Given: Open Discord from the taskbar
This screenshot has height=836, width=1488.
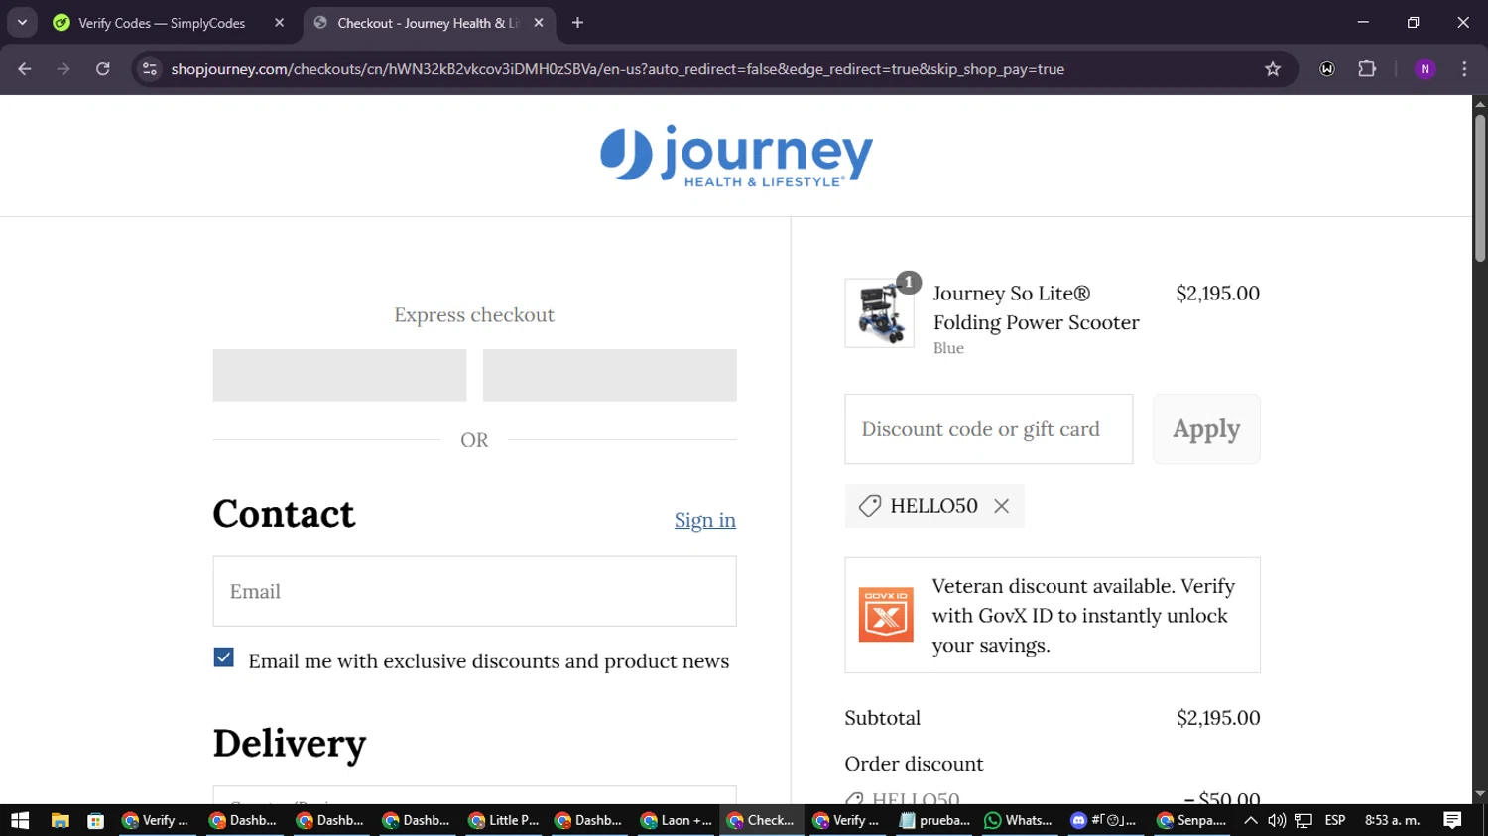Looking at the screenshot, I should [x=1104, y=820].
